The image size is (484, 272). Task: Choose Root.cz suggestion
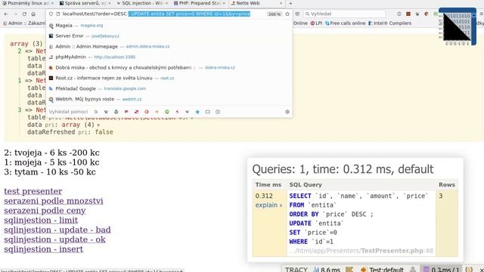click(169, 78)
